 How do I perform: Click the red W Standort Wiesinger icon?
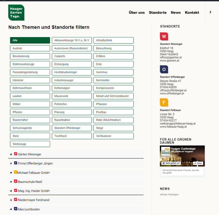(x=164, y=36)
